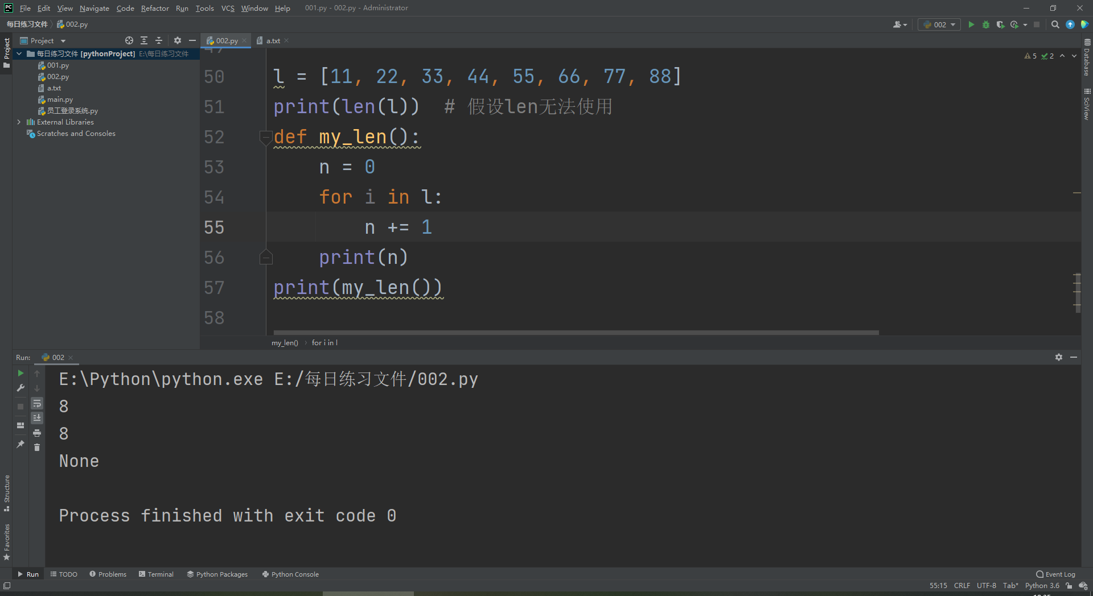1093x596 pixels.
Task: Open the Refactor menu
Action: coord(155,8)
